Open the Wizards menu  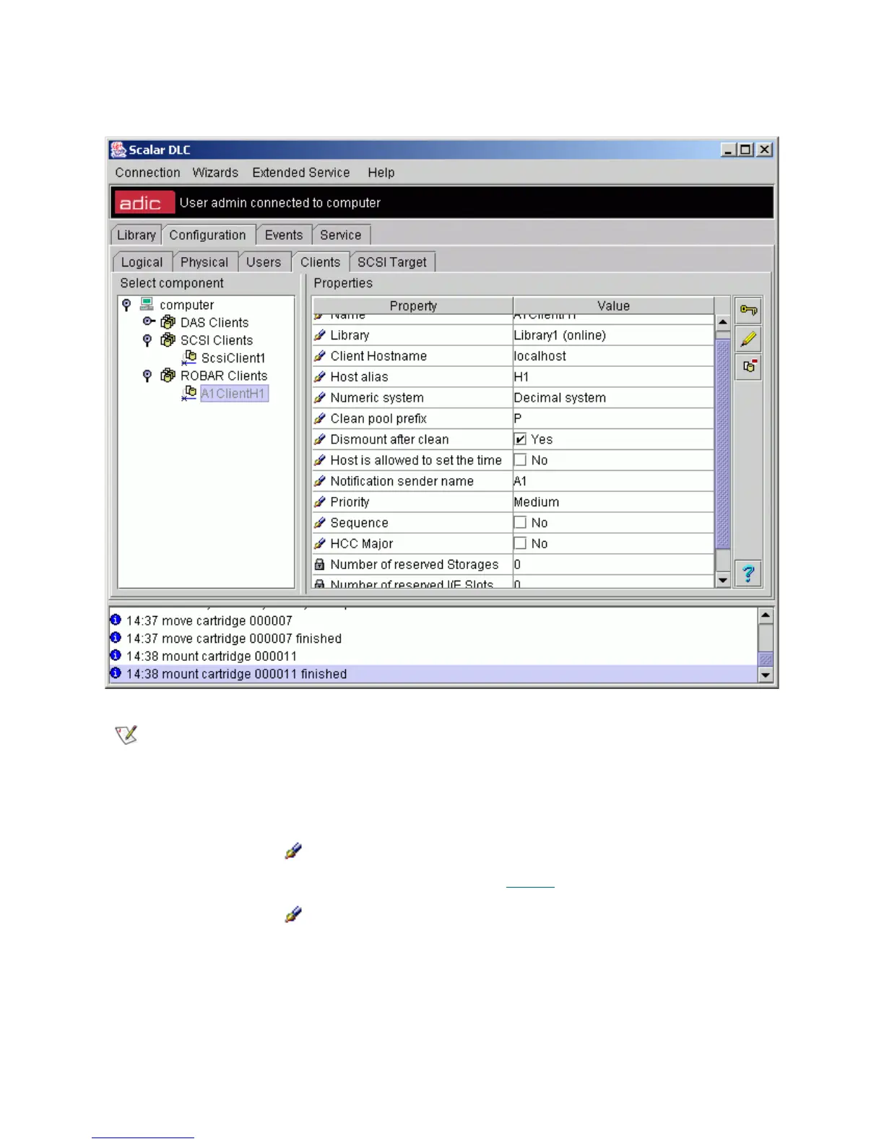pos(215,173)
